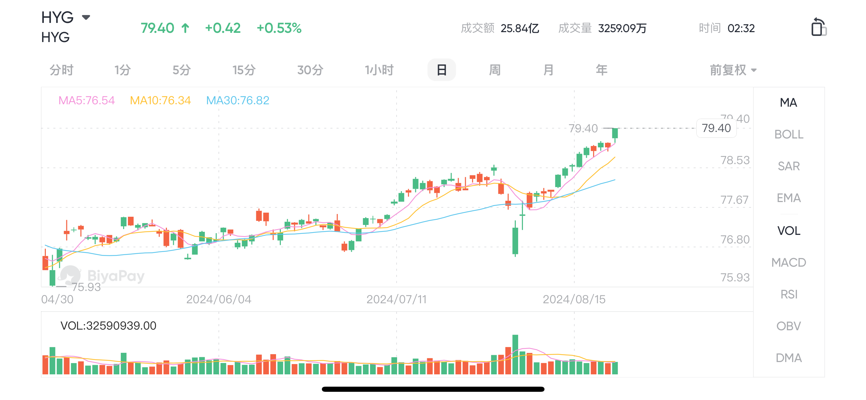The width and height of the screenshot is (866, 400).
Task: Enable the SAR indicator
Action: (x=789, y=166)
